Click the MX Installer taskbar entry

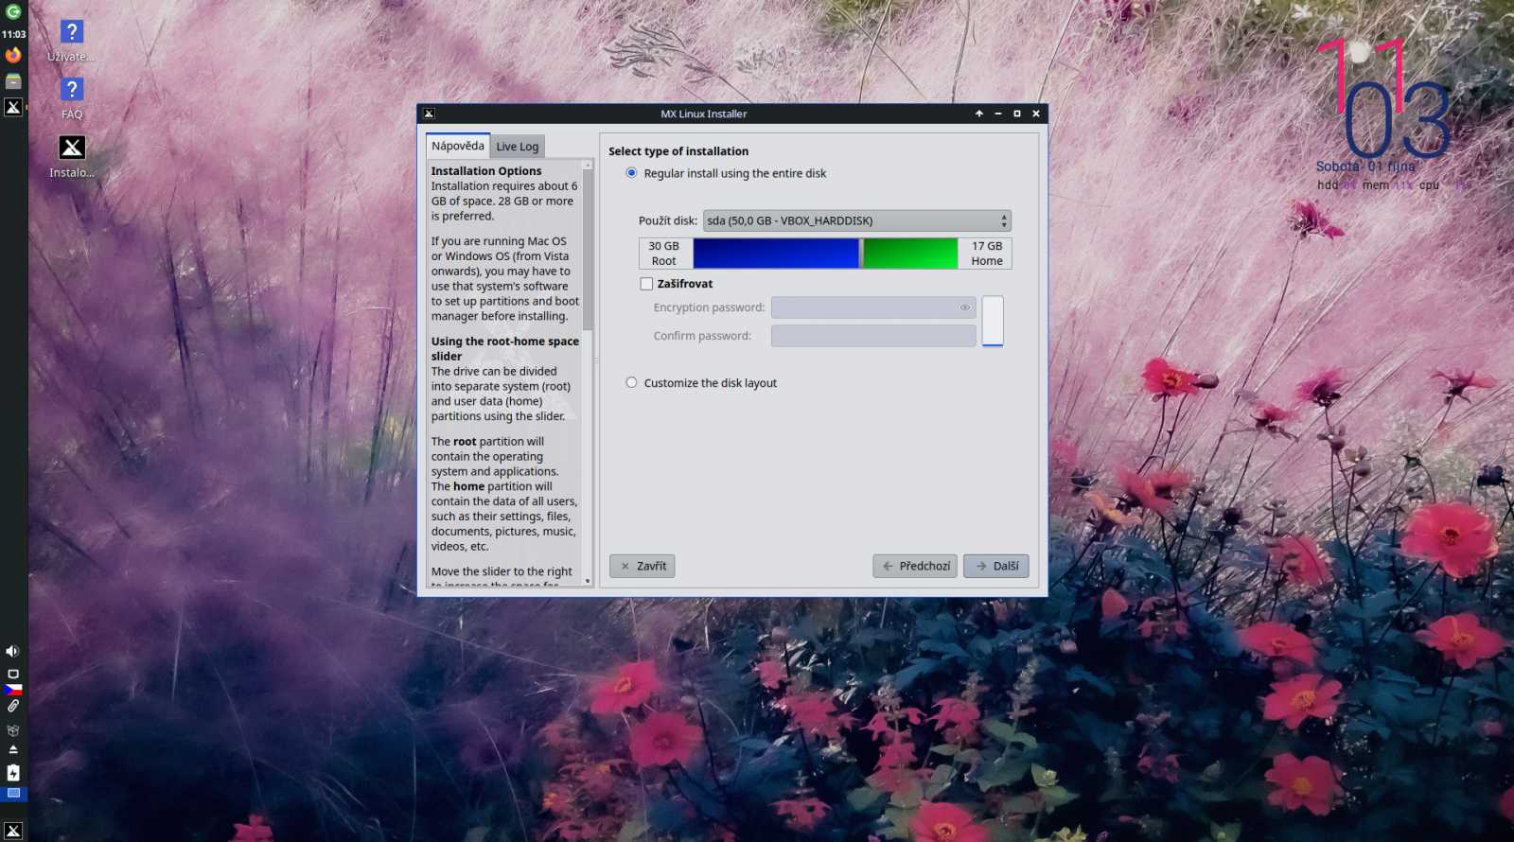(13, 107)
